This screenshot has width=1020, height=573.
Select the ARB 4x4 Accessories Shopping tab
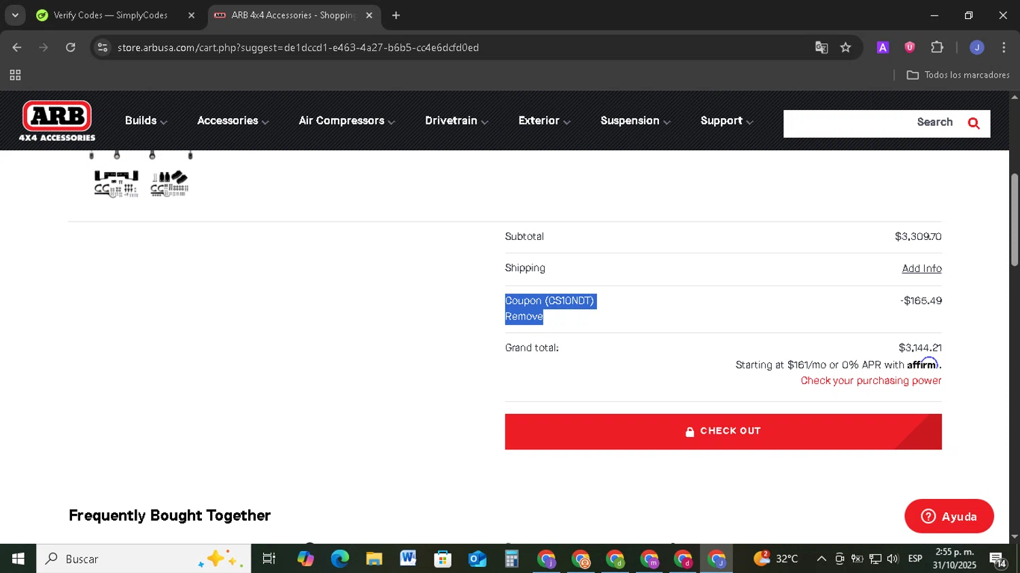[292, 15]
